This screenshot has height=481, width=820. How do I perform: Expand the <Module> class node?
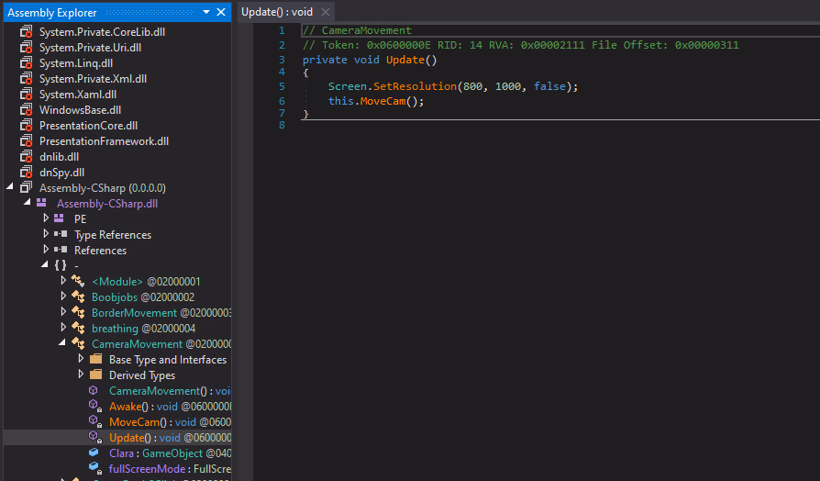63,281
